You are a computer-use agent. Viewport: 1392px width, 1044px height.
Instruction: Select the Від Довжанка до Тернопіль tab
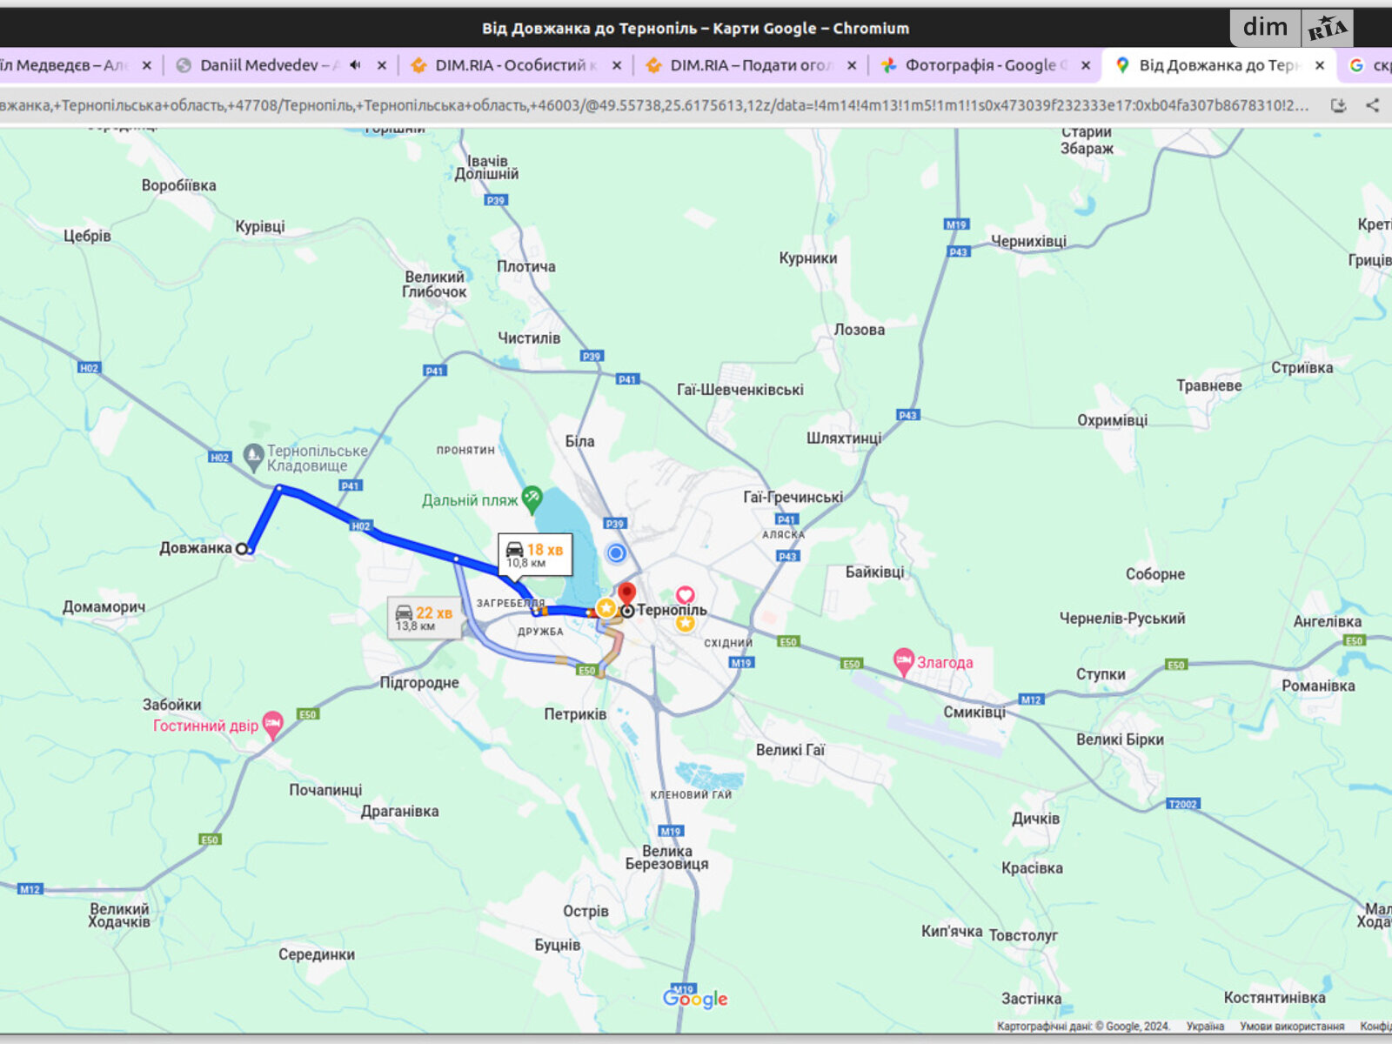click(x=1218, y=65)
